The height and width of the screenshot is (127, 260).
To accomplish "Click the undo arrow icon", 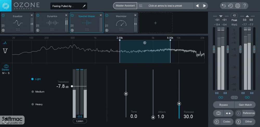I will [x=224, y=6].
